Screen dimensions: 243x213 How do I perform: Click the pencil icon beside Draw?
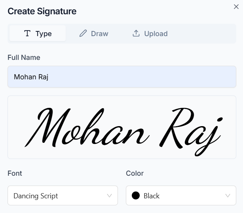[83, 33]
